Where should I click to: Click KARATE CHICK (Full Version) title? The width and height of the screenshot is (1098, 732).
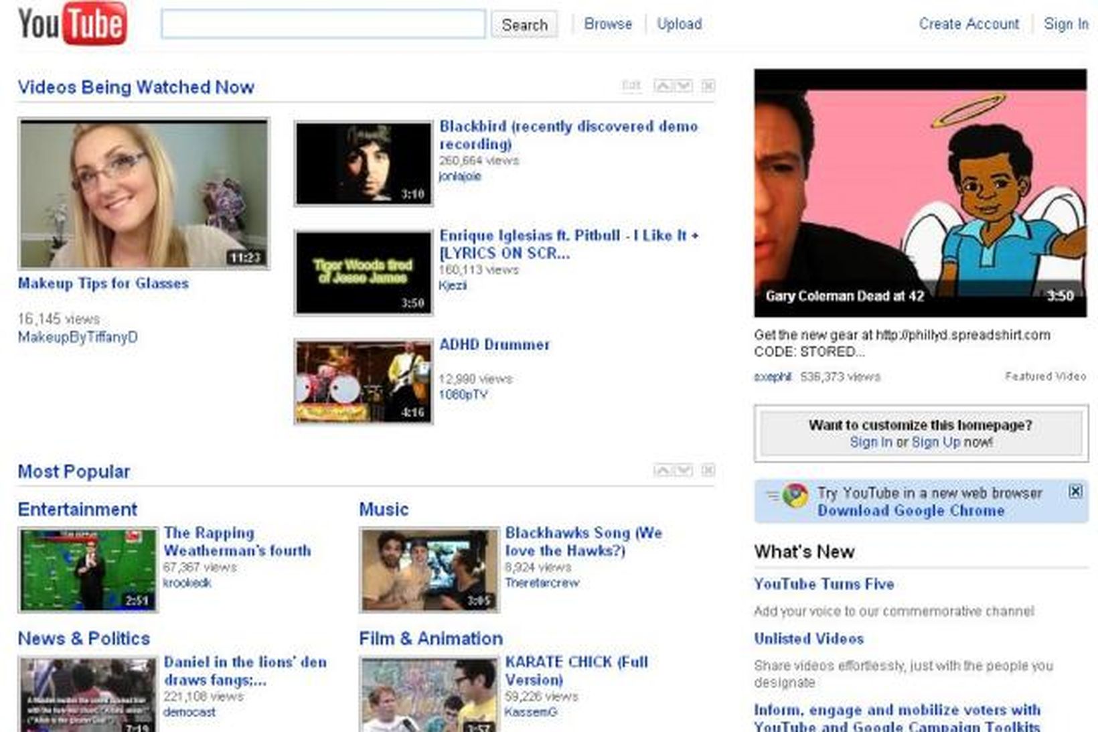coord(576,670)
